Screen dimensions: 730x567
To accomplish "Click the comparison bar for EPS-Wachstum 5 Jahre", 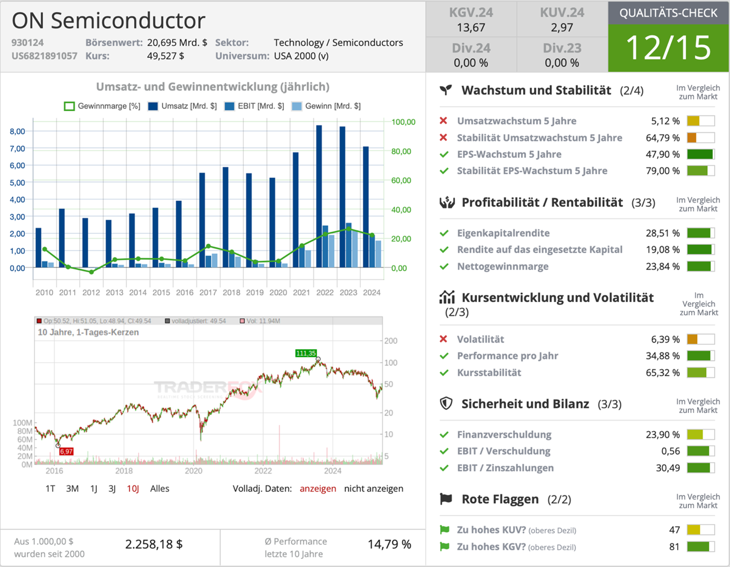I will (x=701, y=154).
